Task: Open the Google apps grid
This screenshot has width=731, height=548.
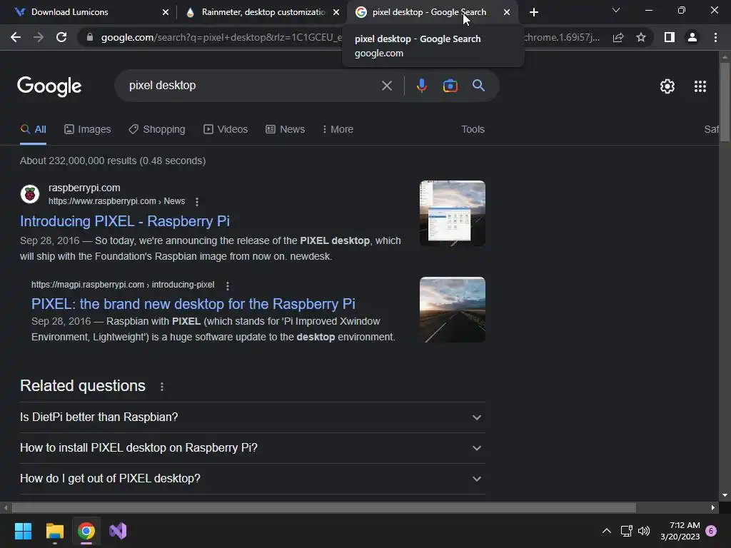Action: point(700,86)
